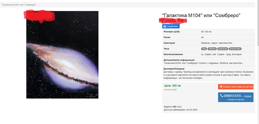259x124 pixels.
Task: Click the phone handset icon on blue button
Action: (x=222, y=95)
